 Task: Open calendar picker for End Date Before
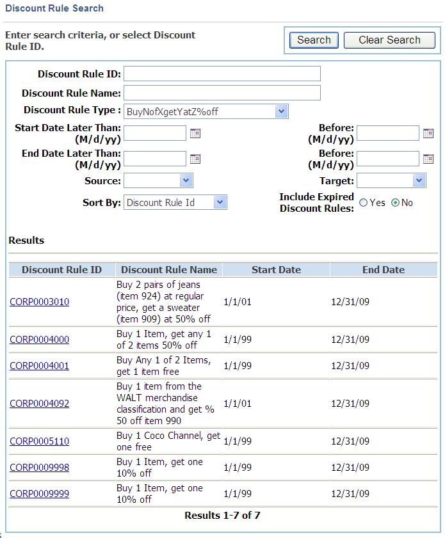point(428,159)
